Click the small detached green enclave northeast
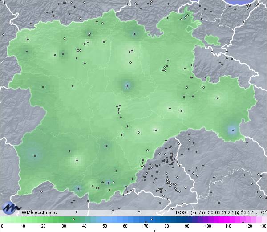Viewport: 267px width, 232px height. [x=213, y=39]
